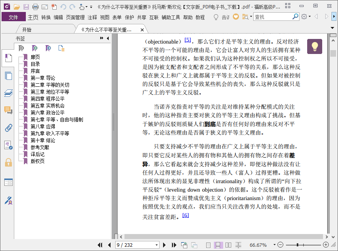338x251 pixels.
Task: Open the 注释 ribbon tab
Action: click(92, 17)
